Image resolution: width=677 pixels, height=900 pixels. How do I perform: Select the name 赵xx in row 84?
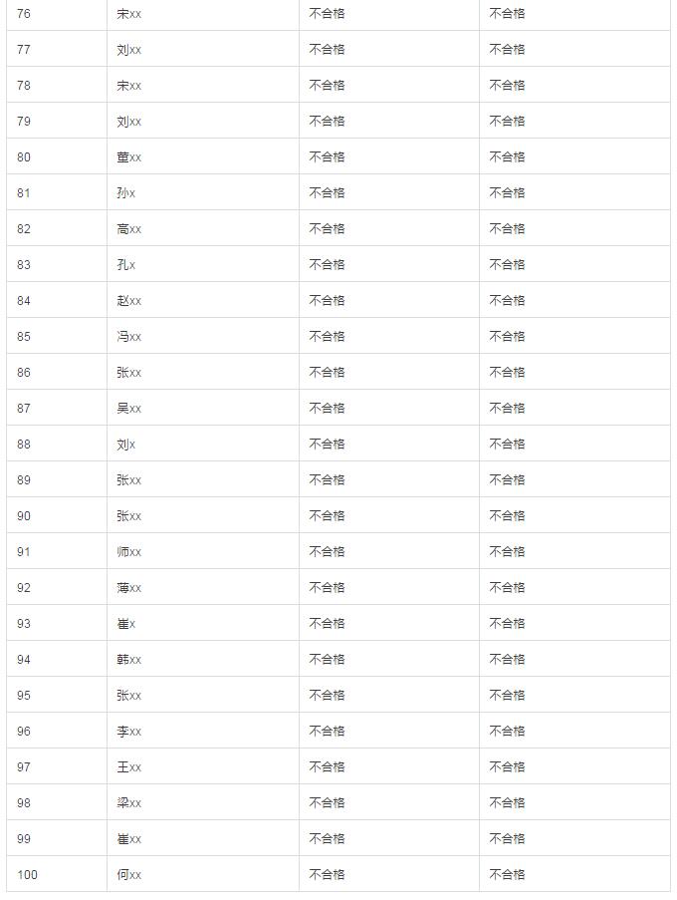129,301
